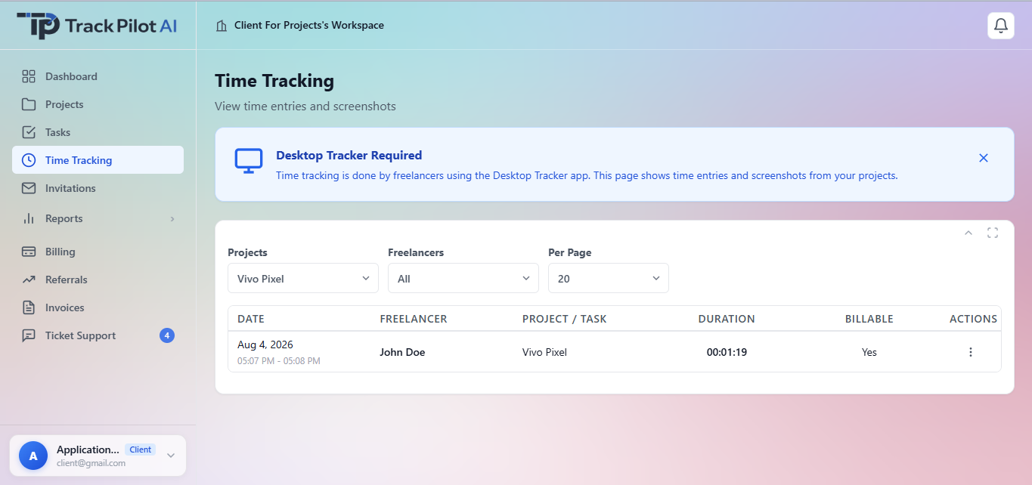Open notifications bell icon

coord(1001,26)
